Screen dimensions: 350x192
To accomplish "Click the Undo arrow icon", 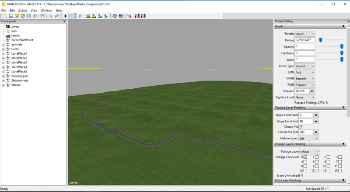I will 51,16.
